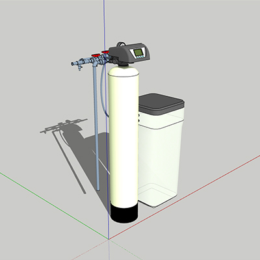Click the curved flexible hose beside the tank
Screen dimensions: 260x260
click(103, 91)
